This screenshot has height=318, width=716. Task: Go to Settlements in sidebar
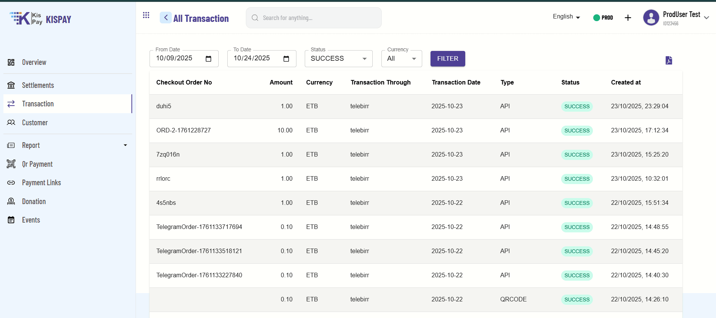click(x=38, y=85)
